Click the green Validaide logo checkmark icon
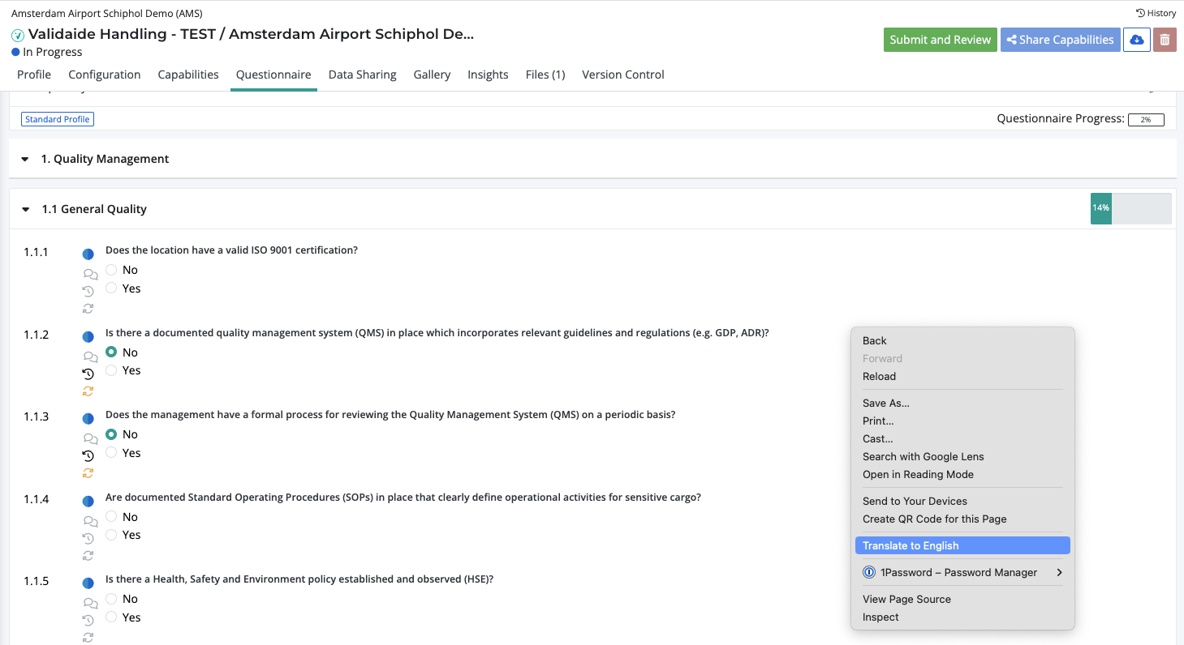The height and width of the screenshot is (645, 1184). (x=18, y=35)
